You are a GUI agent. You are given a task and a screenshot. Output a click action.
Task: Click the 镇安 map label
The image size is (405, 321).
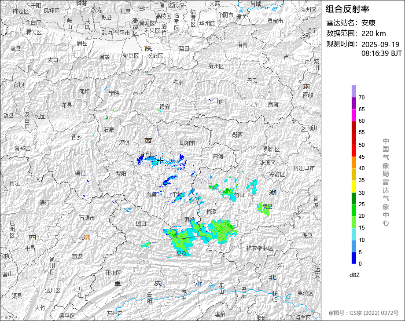pyautogui.click(x=165, y=106)
